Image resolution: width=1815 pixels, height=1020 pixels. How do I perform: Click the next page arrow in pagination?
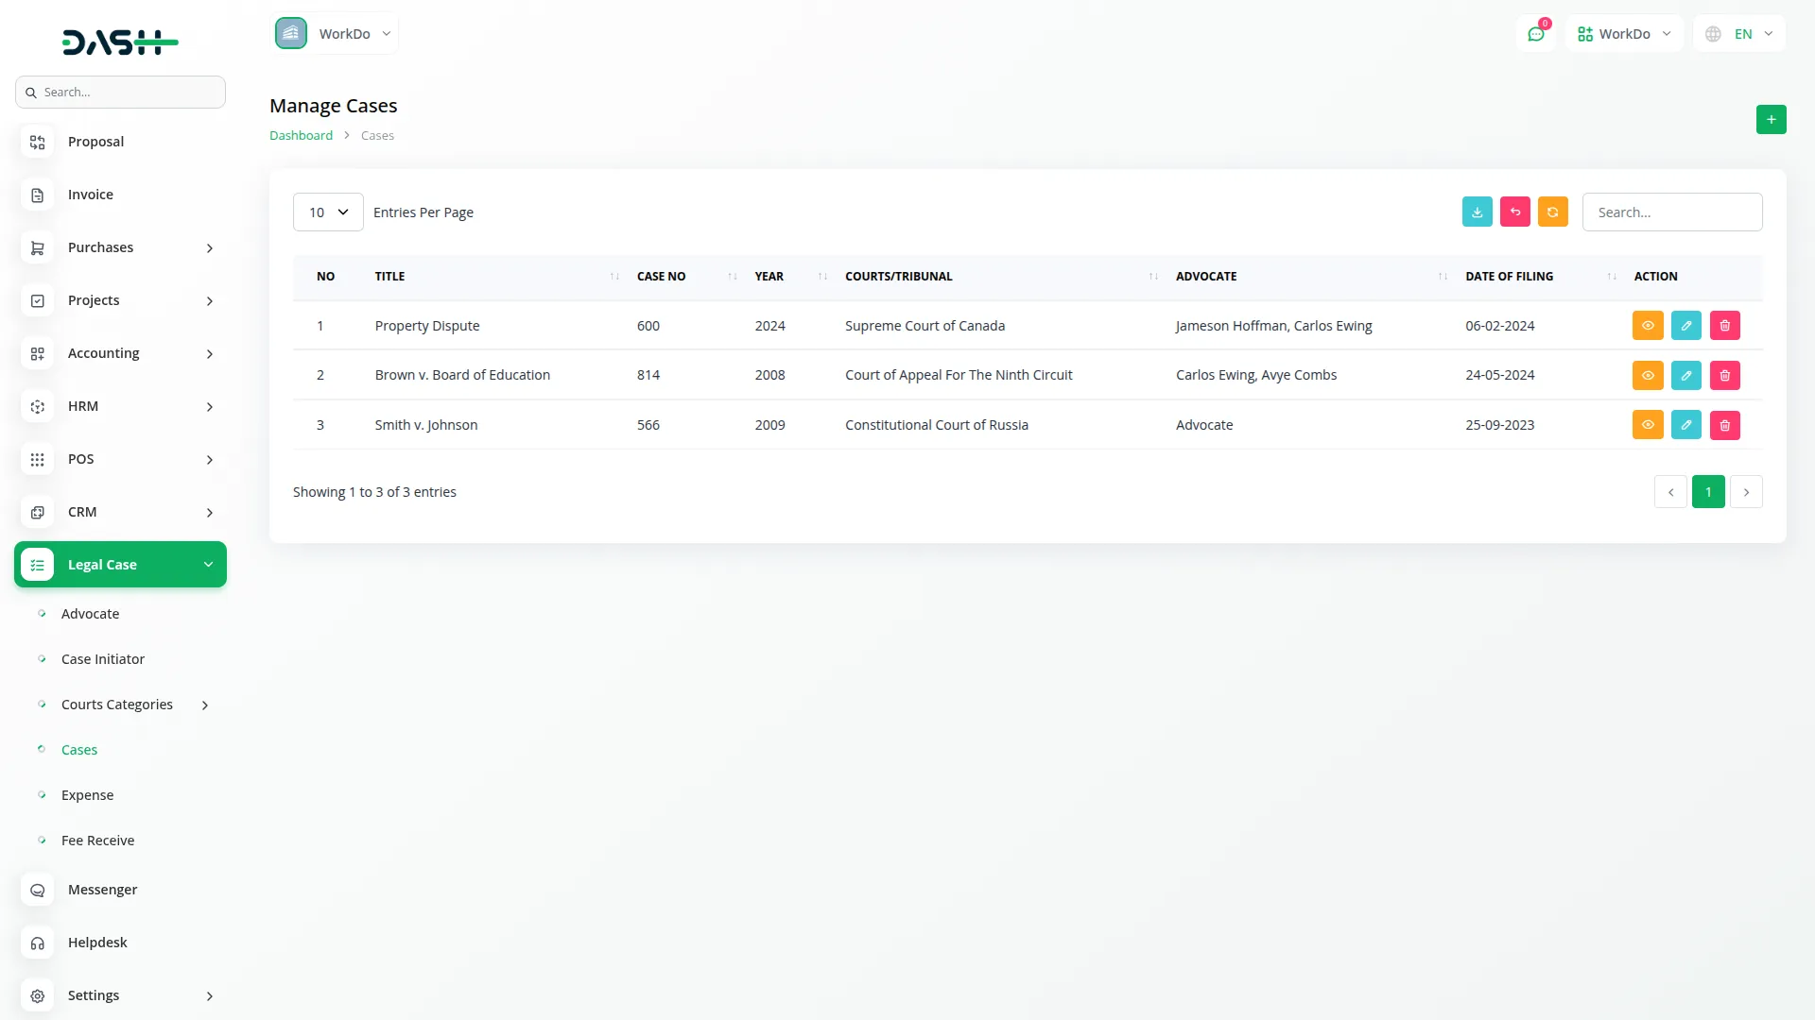1746,491
